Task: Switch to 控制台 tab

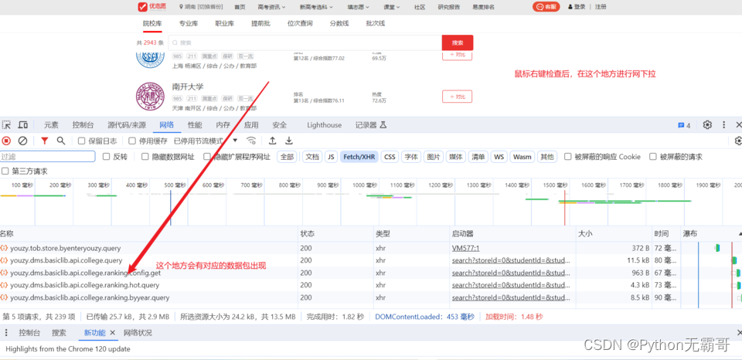Action: click(83, 125)
